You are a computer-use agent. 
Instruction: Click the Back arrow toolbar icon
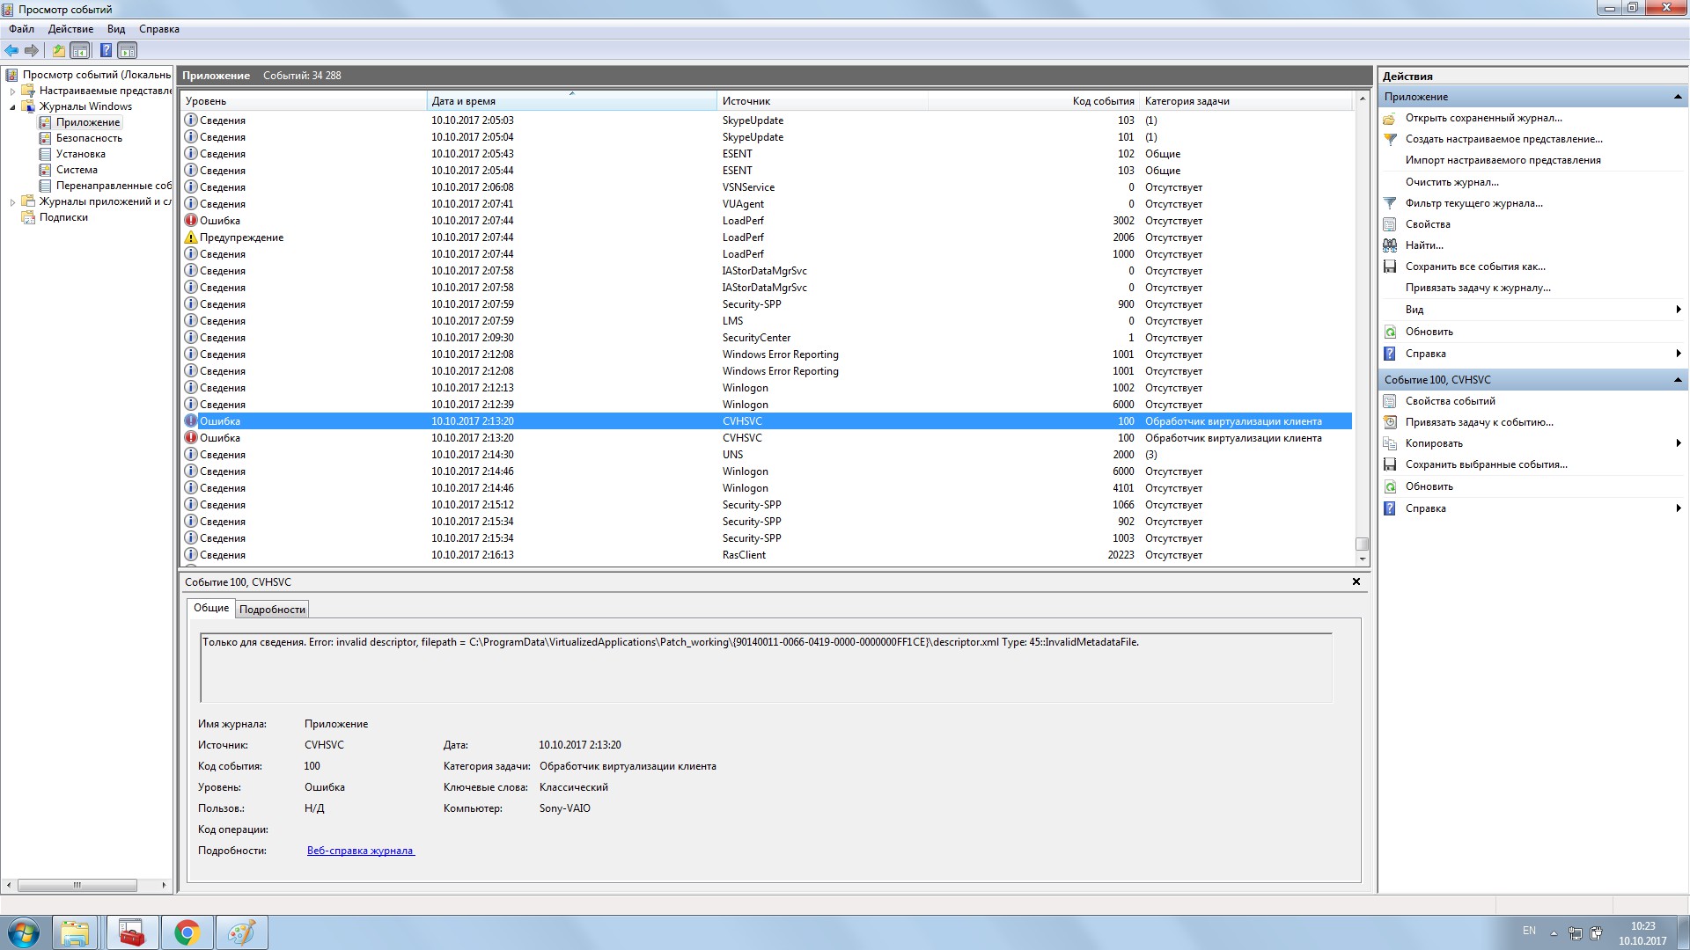coord(11,50)
